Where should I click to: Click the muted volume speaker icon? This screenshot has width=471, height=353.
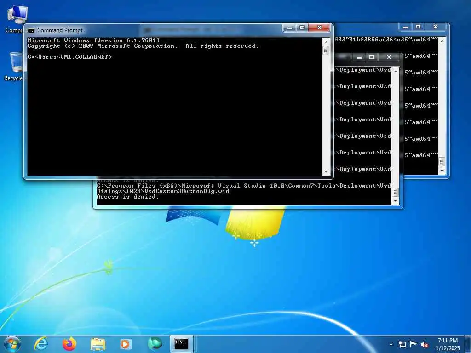click(425, 344)
